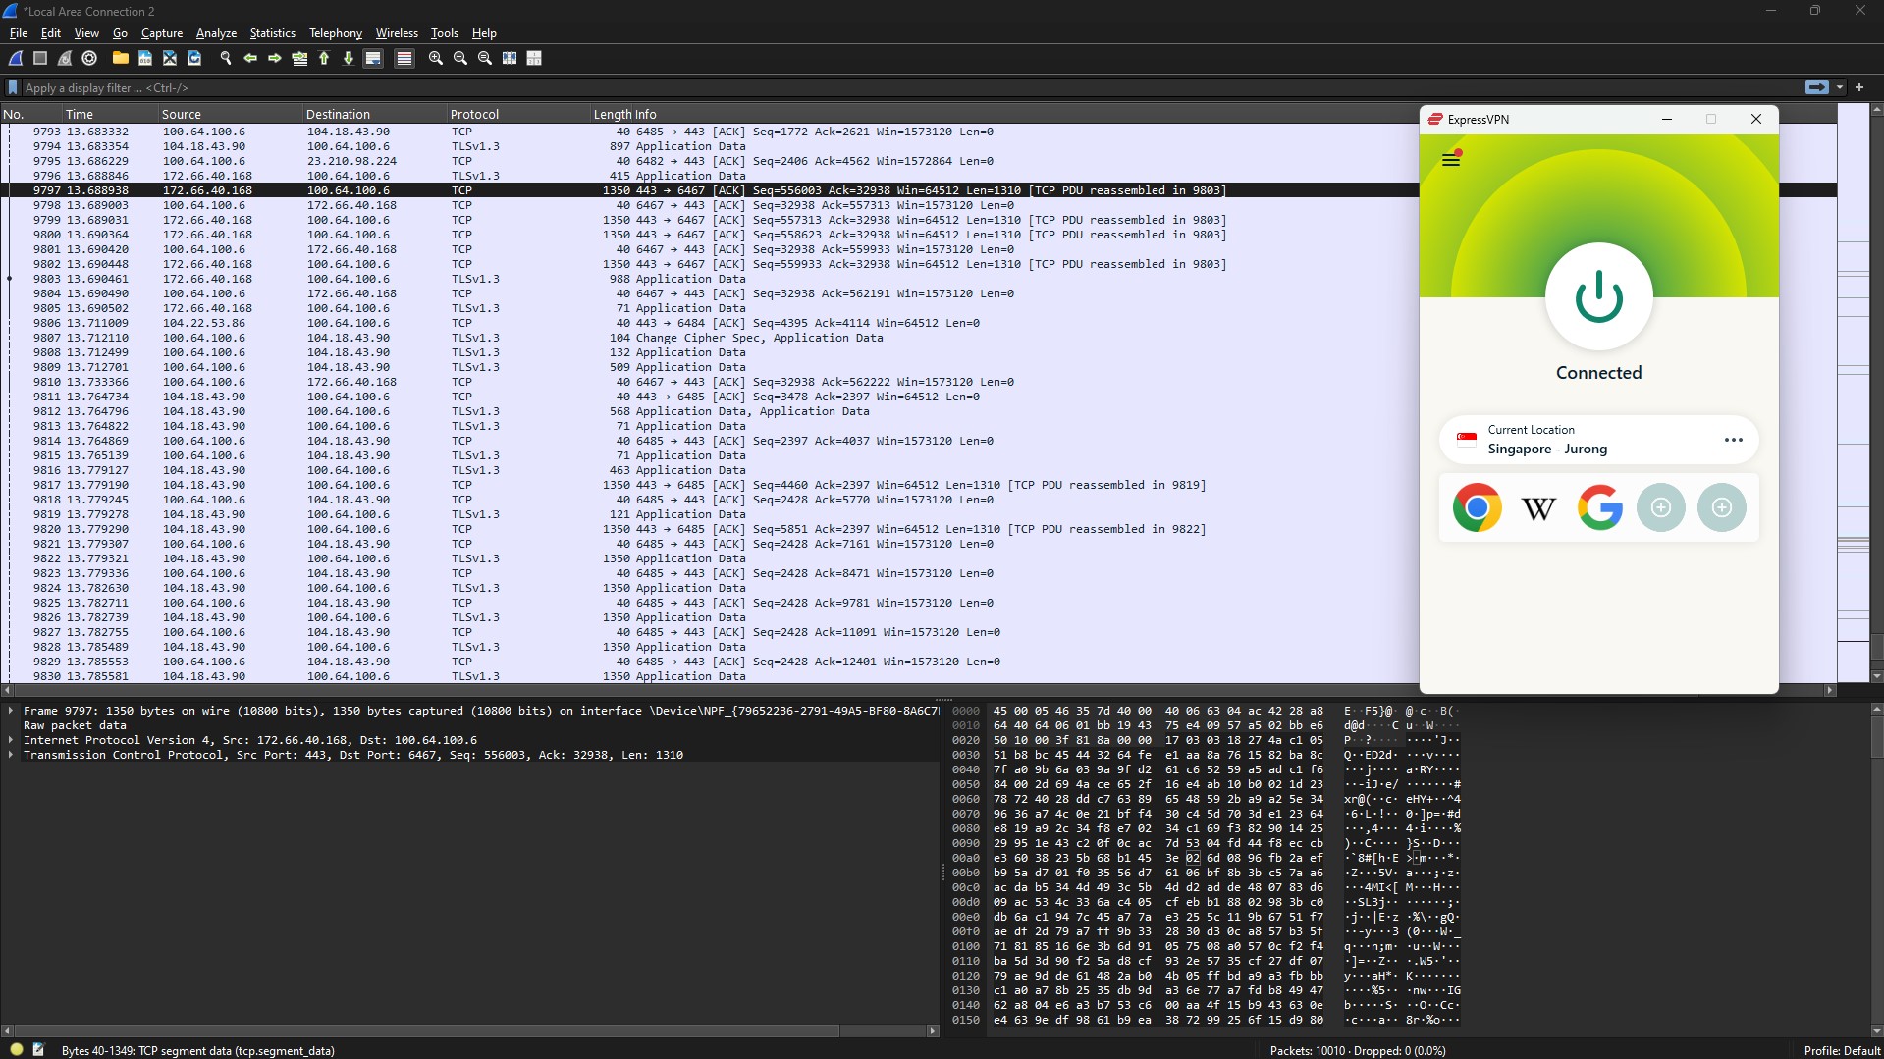Sort by the Length column header
The height and width of the screenshot is (1059, 1884).
pyautogui.click(x=611, y=114)
